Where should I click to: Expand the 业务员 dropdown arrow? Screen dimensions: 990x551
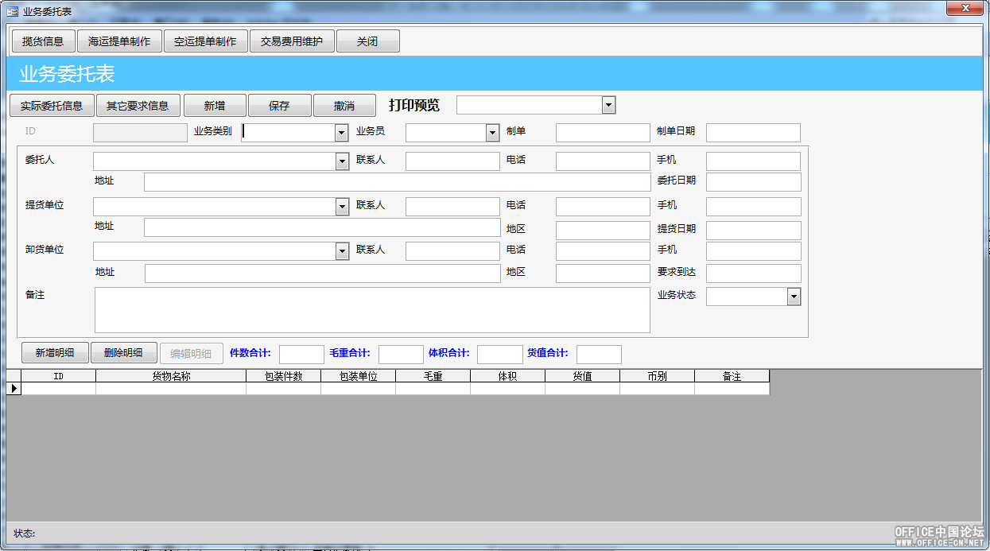point(492,133)
